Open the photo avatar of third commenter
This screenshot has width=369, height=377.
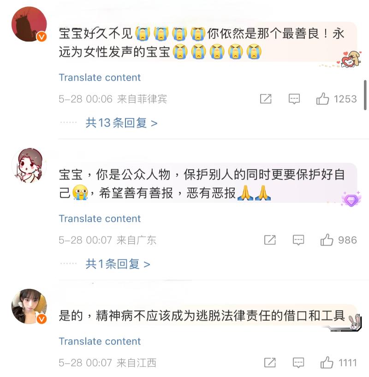(29, 306)
